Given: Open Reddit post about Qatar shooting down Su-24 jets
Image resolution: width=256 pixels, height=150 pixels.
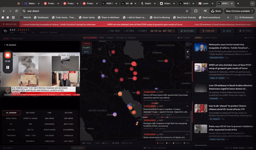Looking at the screenshot, I should pyautogui.click(x=166, y=136).
